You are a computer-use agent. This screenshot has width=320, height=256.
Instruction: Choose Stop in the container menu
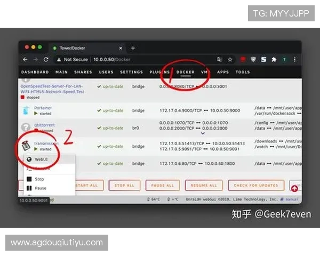pos(39,179)
